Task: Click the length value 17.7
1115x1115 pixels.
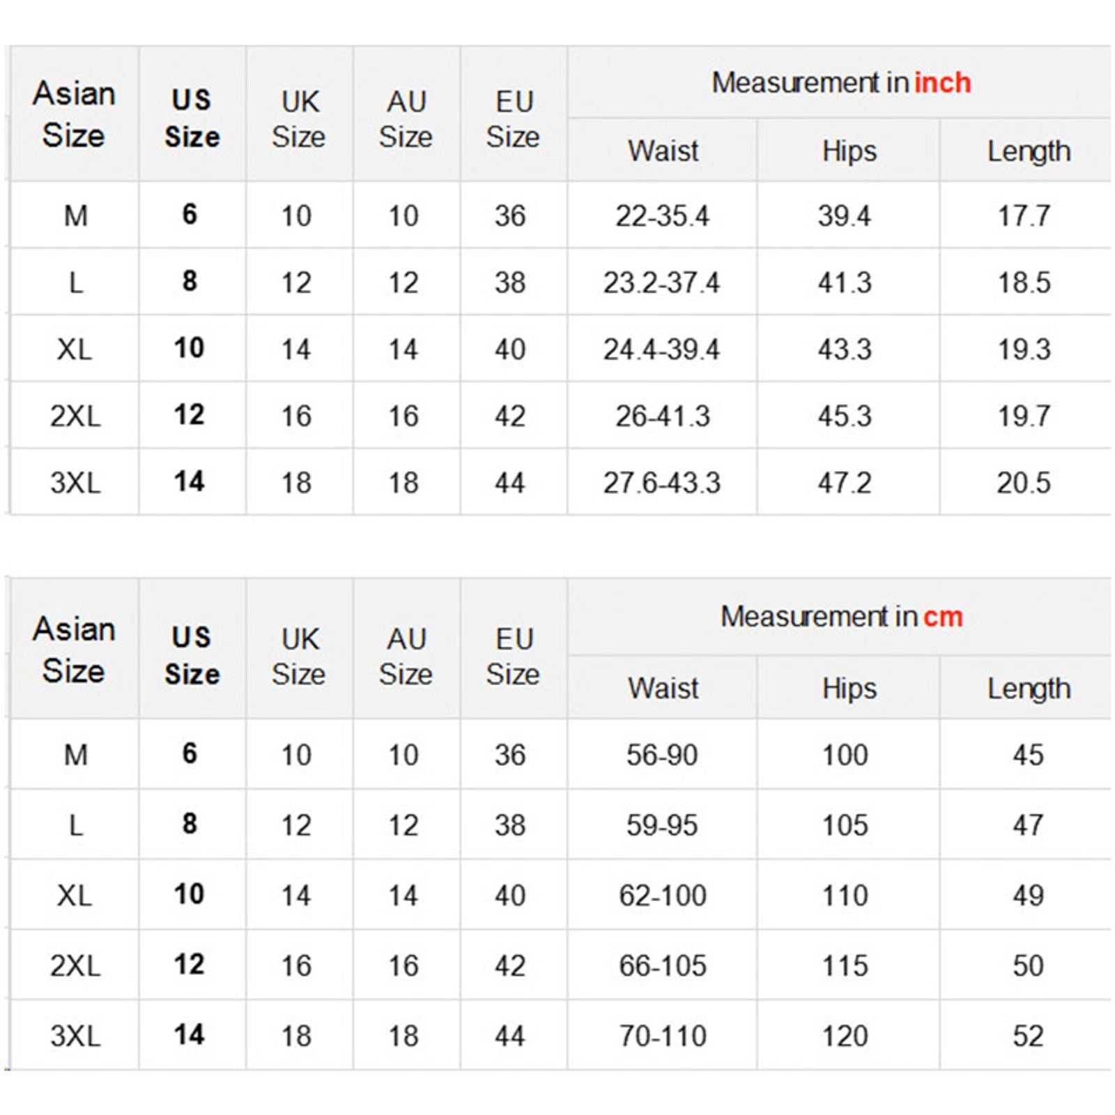Action: click(1024, 216)
